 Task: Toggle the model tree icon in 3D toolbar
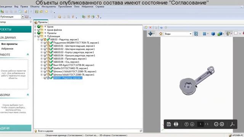coord(196,34)
